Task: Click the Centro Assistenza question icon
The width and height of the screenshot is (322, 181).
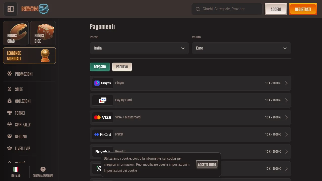Action: click(43, 169)
